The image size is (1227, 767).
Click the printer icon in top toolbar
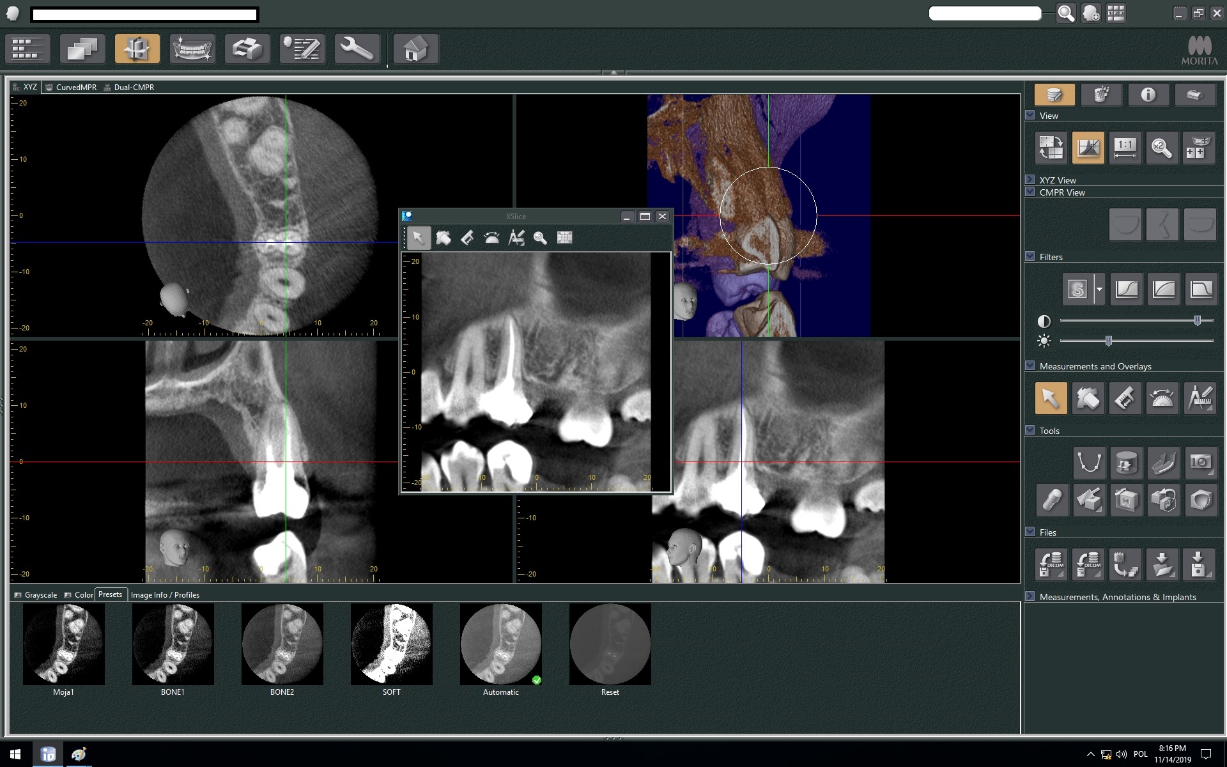(247, 49)
